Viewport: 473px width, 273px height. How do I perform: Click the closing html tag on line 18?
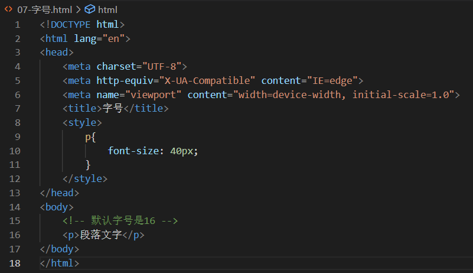pos(60,264)
